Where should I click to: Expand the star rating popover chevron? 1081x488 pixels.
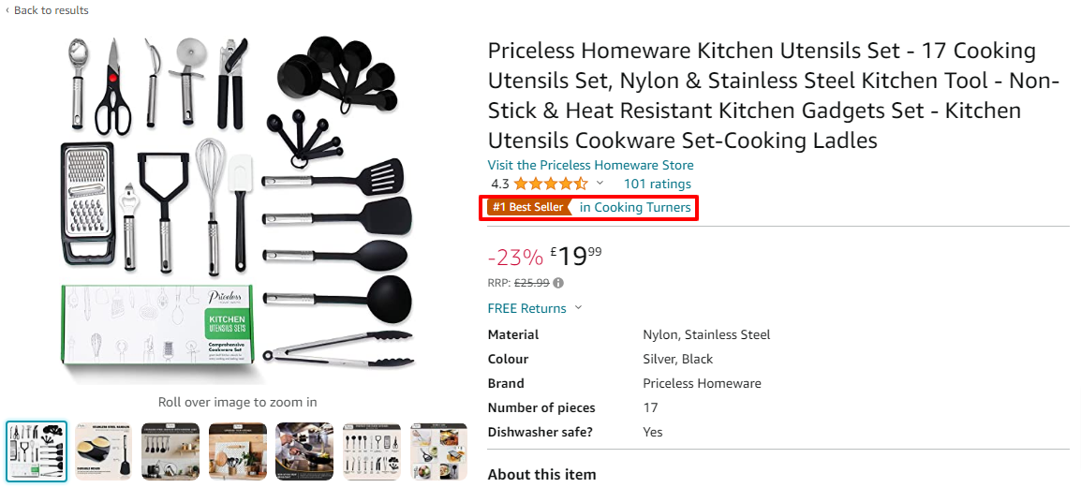click(x=600, y=184)
